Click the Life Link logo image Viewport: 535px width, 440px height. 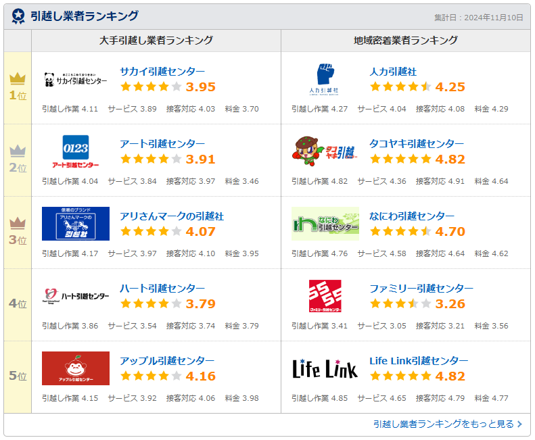pos(325,368)
